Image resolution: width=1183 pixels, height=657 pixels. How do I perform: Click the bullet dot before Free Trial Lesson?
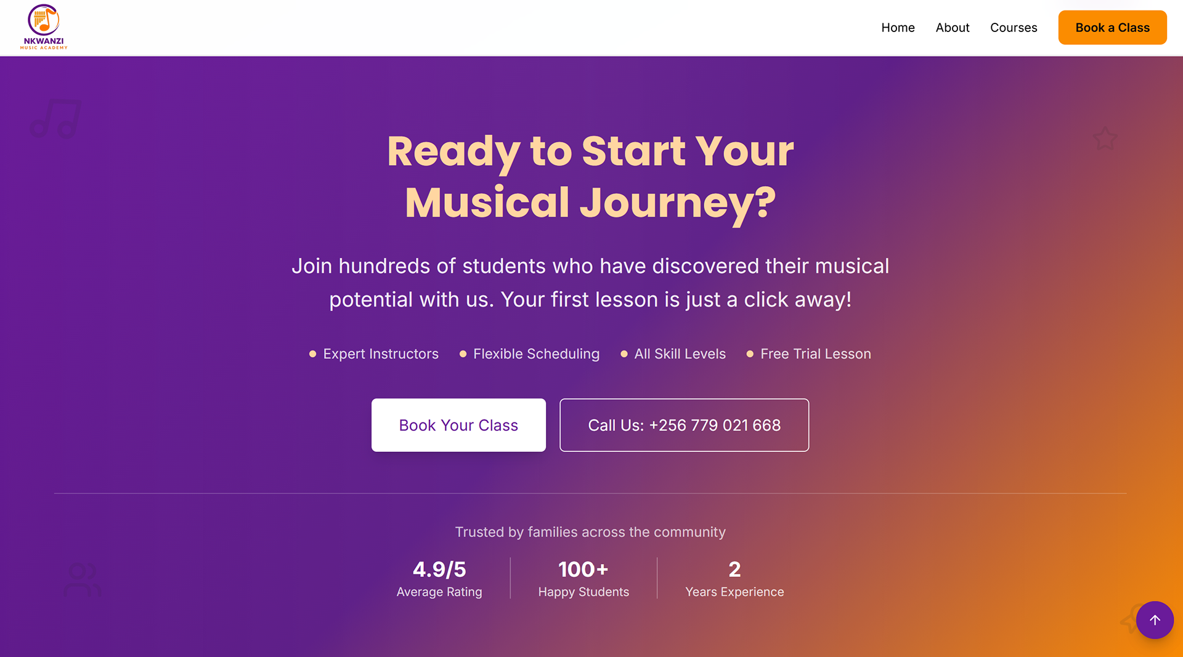tap(750, 354)
